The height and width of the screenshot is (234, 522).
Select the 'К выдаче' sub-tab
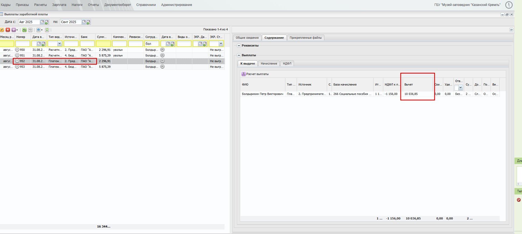(248, 63)
